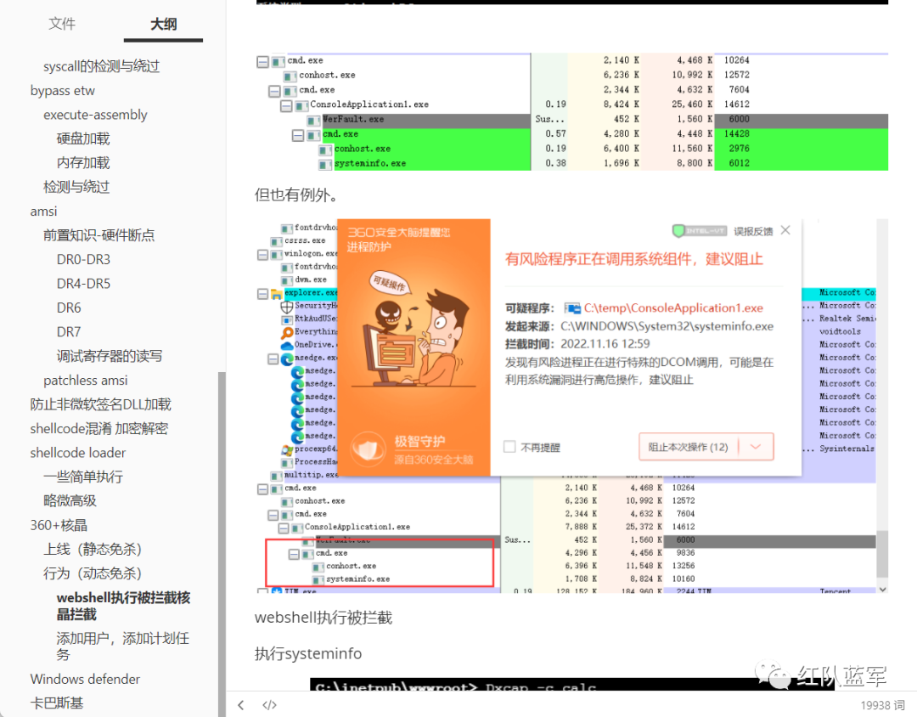917x717 pixels.
Task: Click OneDrive process icon
Action: [287, 345]
